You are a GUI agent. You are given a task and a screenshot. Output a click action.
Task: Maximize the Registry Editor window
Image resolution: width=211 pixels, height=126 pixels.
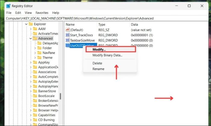click(189, 6)
